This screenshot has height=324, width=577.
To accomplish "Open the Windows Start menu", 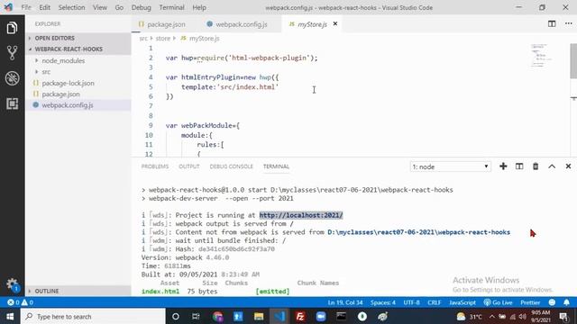I will click(x=10, y=316).
